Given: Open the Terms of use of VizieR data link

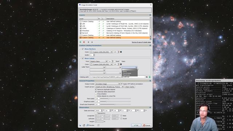Looking at the screenshot, I should (x=141, y=42).
